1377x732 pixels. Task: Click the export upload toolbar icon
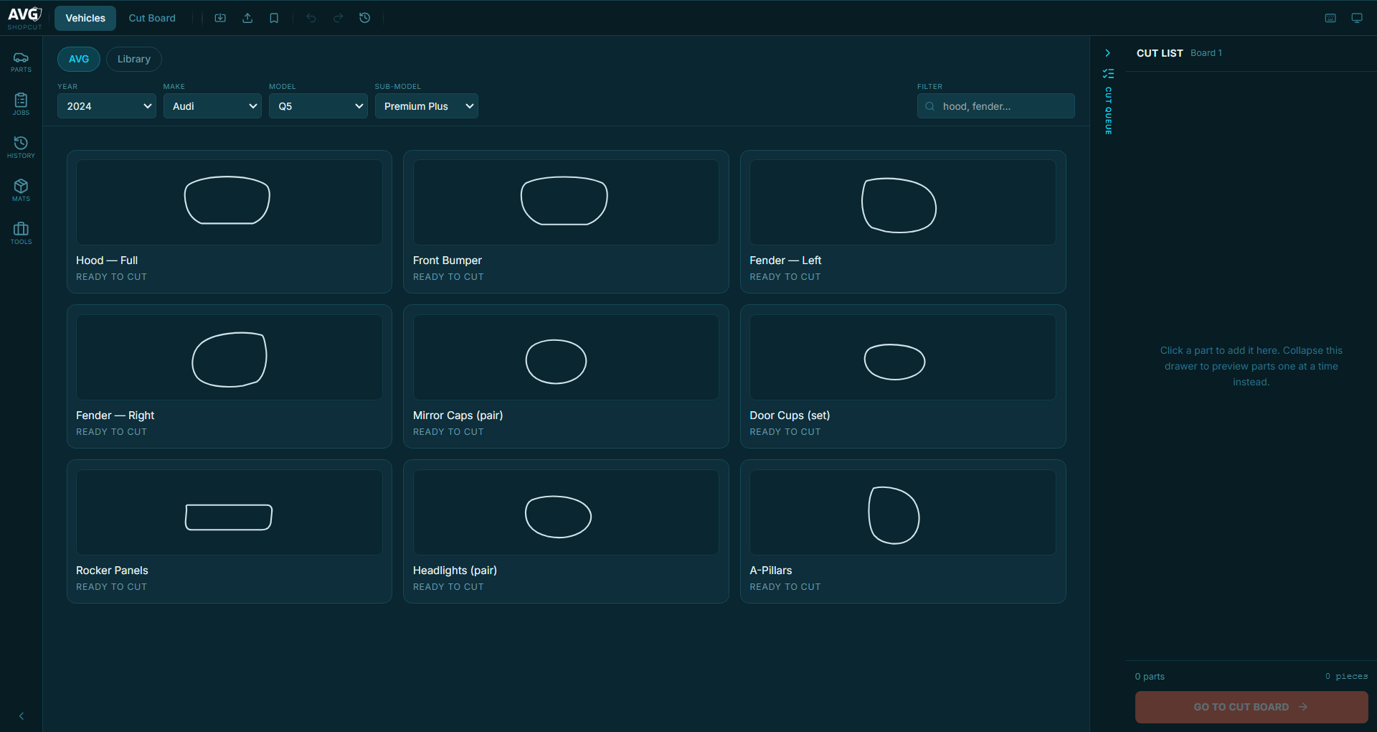247,18
